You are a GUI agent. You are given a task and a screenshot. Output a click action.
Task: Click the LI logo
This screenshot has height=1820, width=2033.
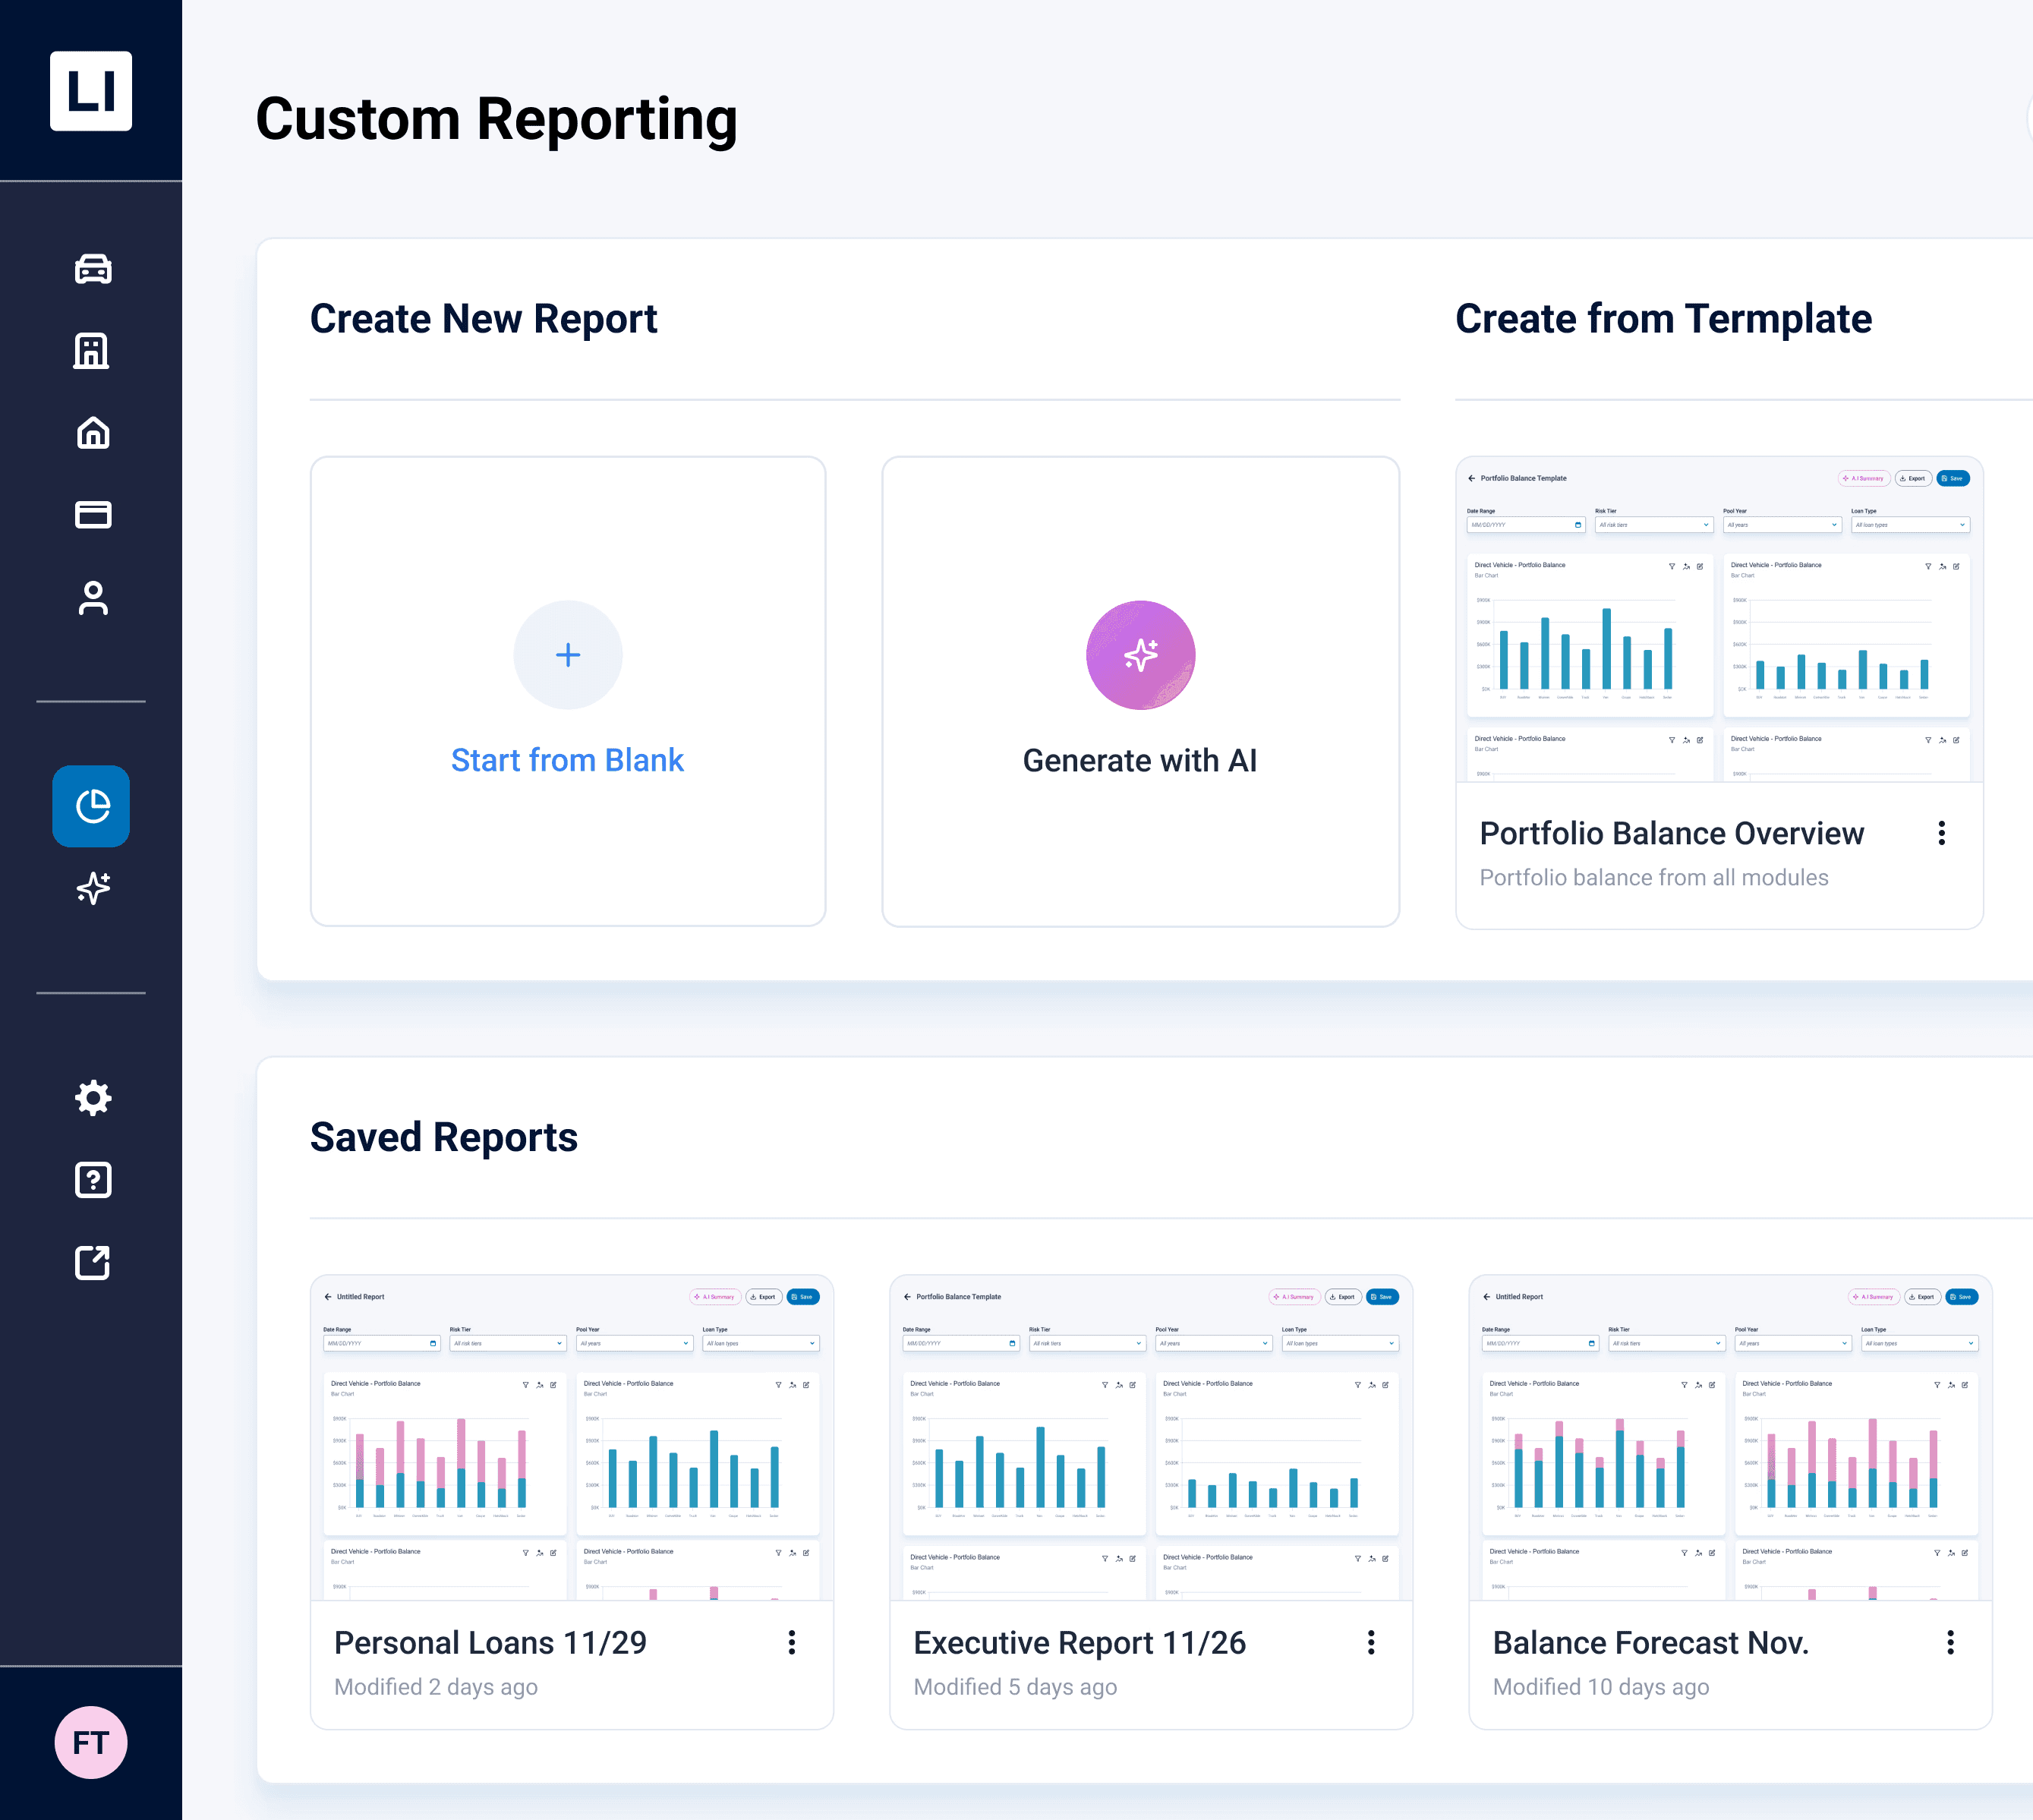[x=91, y=91]
